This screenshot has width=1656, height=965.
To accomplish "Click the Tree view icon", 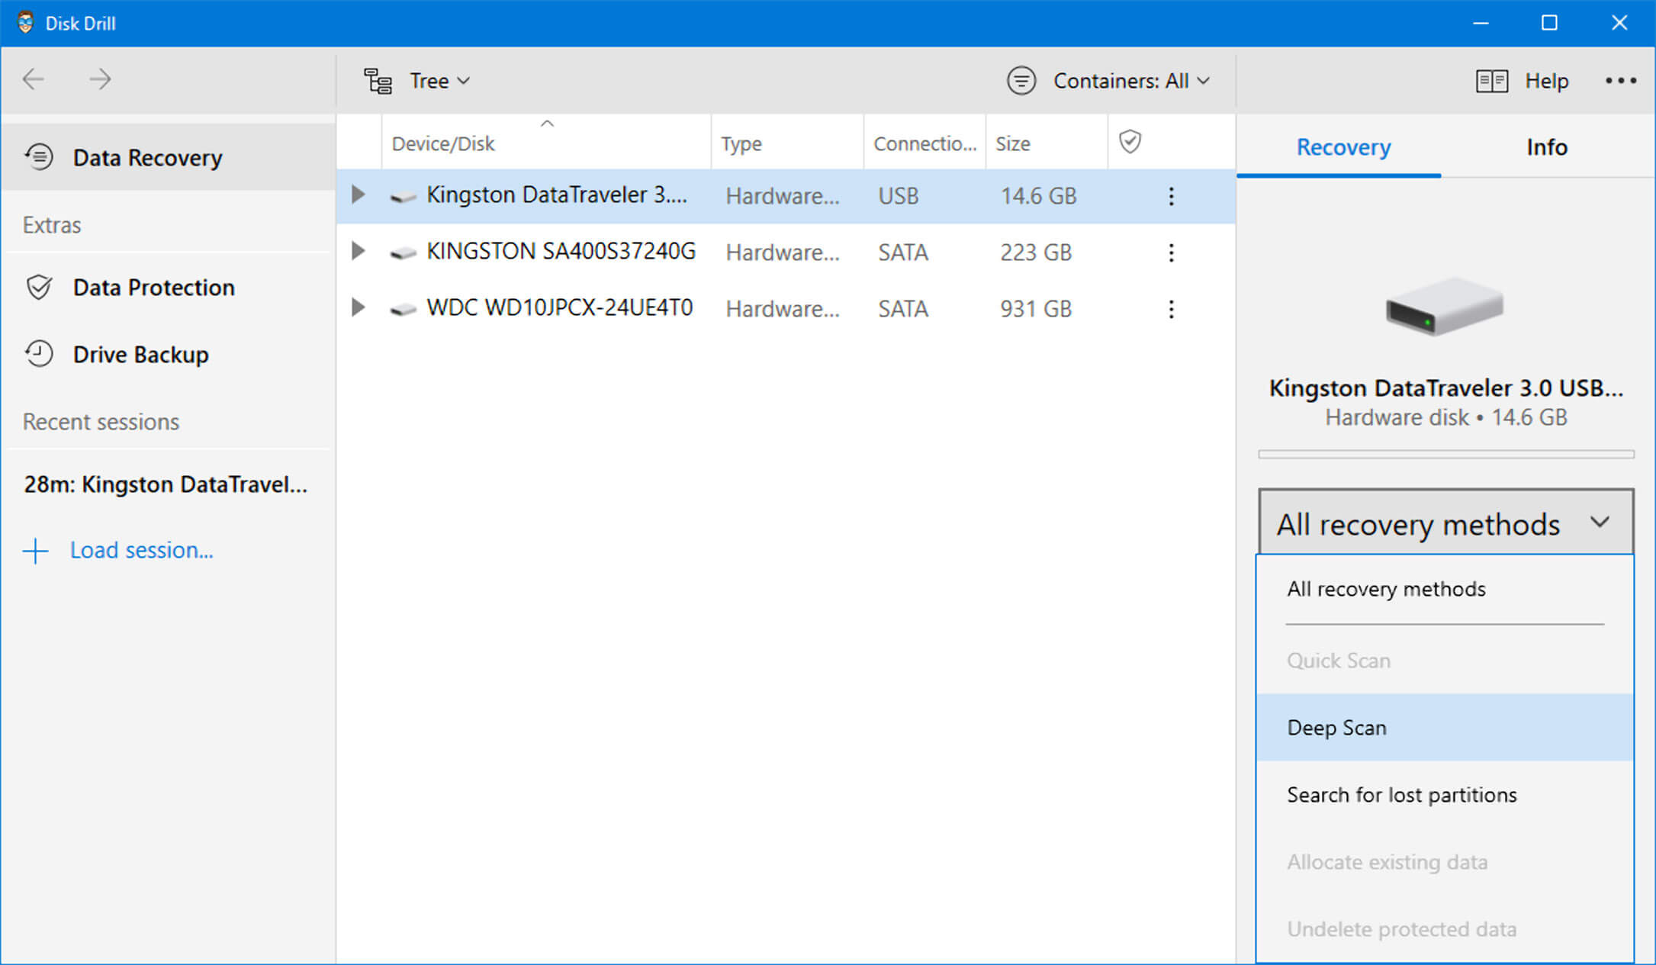I will tap(378, 81).
